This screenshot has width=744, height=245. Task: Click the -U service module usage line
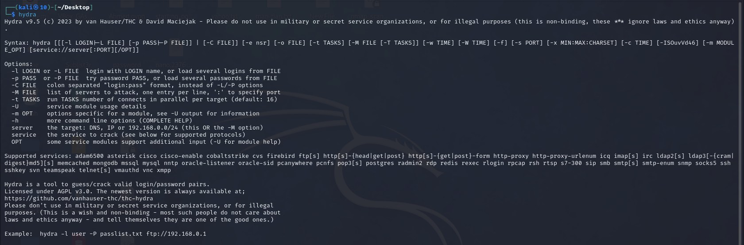click(79, 107)
